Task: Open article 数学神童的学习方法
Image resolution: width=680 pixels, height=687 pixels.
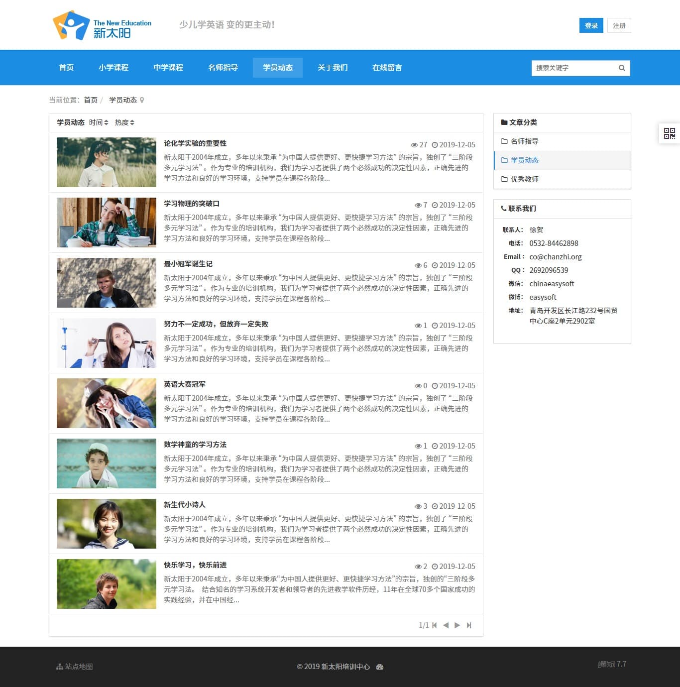Action: point(195,445)
